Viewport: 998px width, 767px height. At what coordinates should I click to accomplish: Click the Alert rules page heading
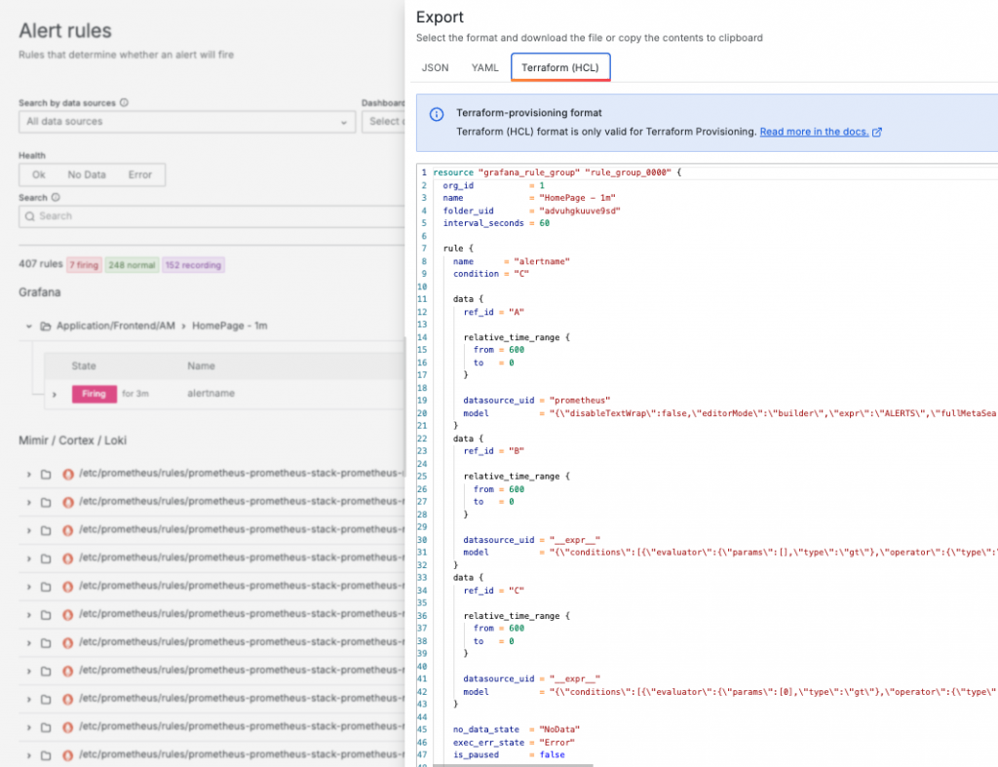[x=65, y=30]
